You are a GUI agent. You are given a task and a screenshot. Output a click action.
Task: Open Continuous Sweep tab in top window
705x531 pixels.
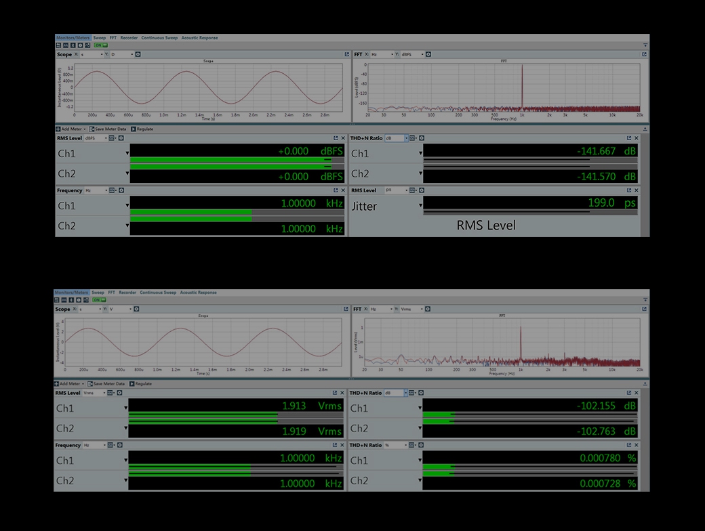pos(159,38)
